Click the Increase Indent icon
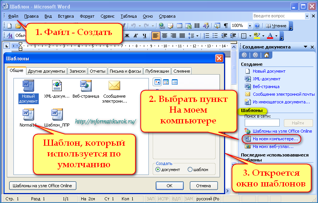The height and width of the screenshot is (203, 318). [233, 36]
